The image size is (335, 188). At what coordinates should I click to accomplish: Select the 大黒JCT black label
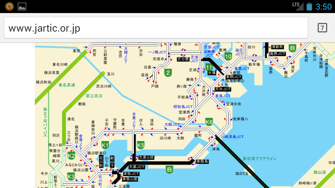coord(137,167)
